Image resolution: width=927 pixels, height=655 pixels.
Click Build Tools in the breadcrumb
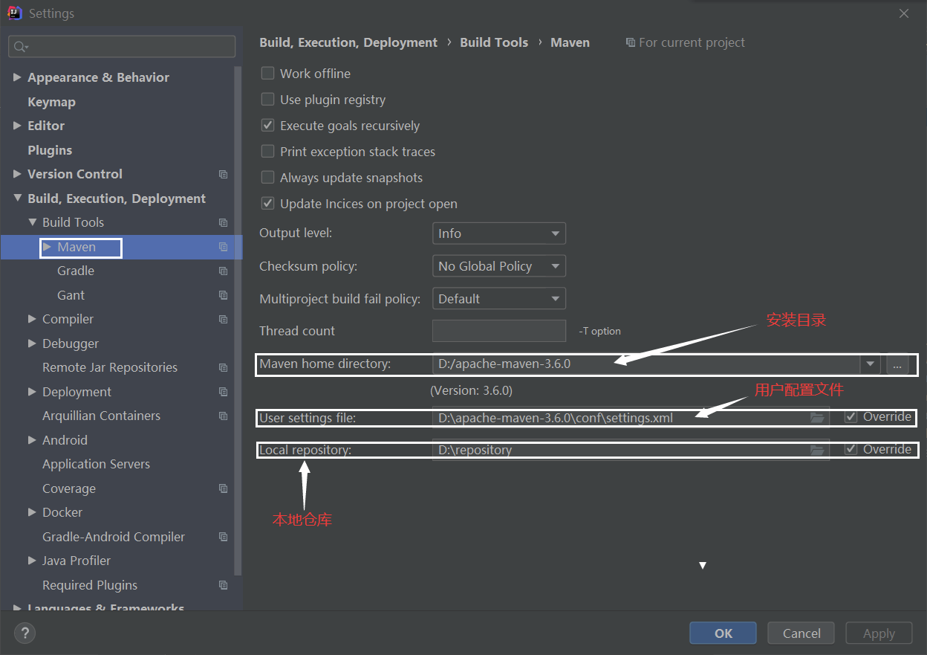click(494, 42)
